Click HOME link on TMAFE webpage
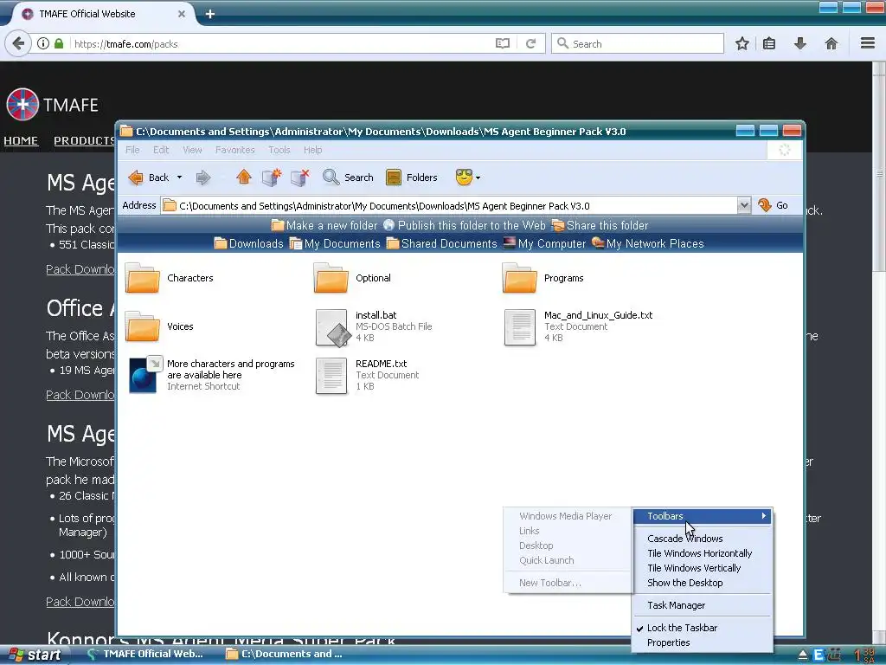This screenshot has width=886, height=665. click(21, 140)
